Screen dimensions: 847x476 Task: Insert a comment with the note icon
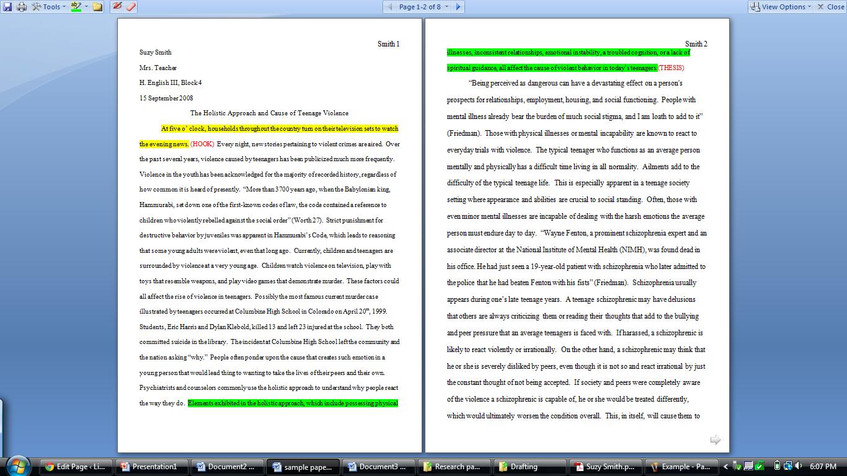click(97, 7)
